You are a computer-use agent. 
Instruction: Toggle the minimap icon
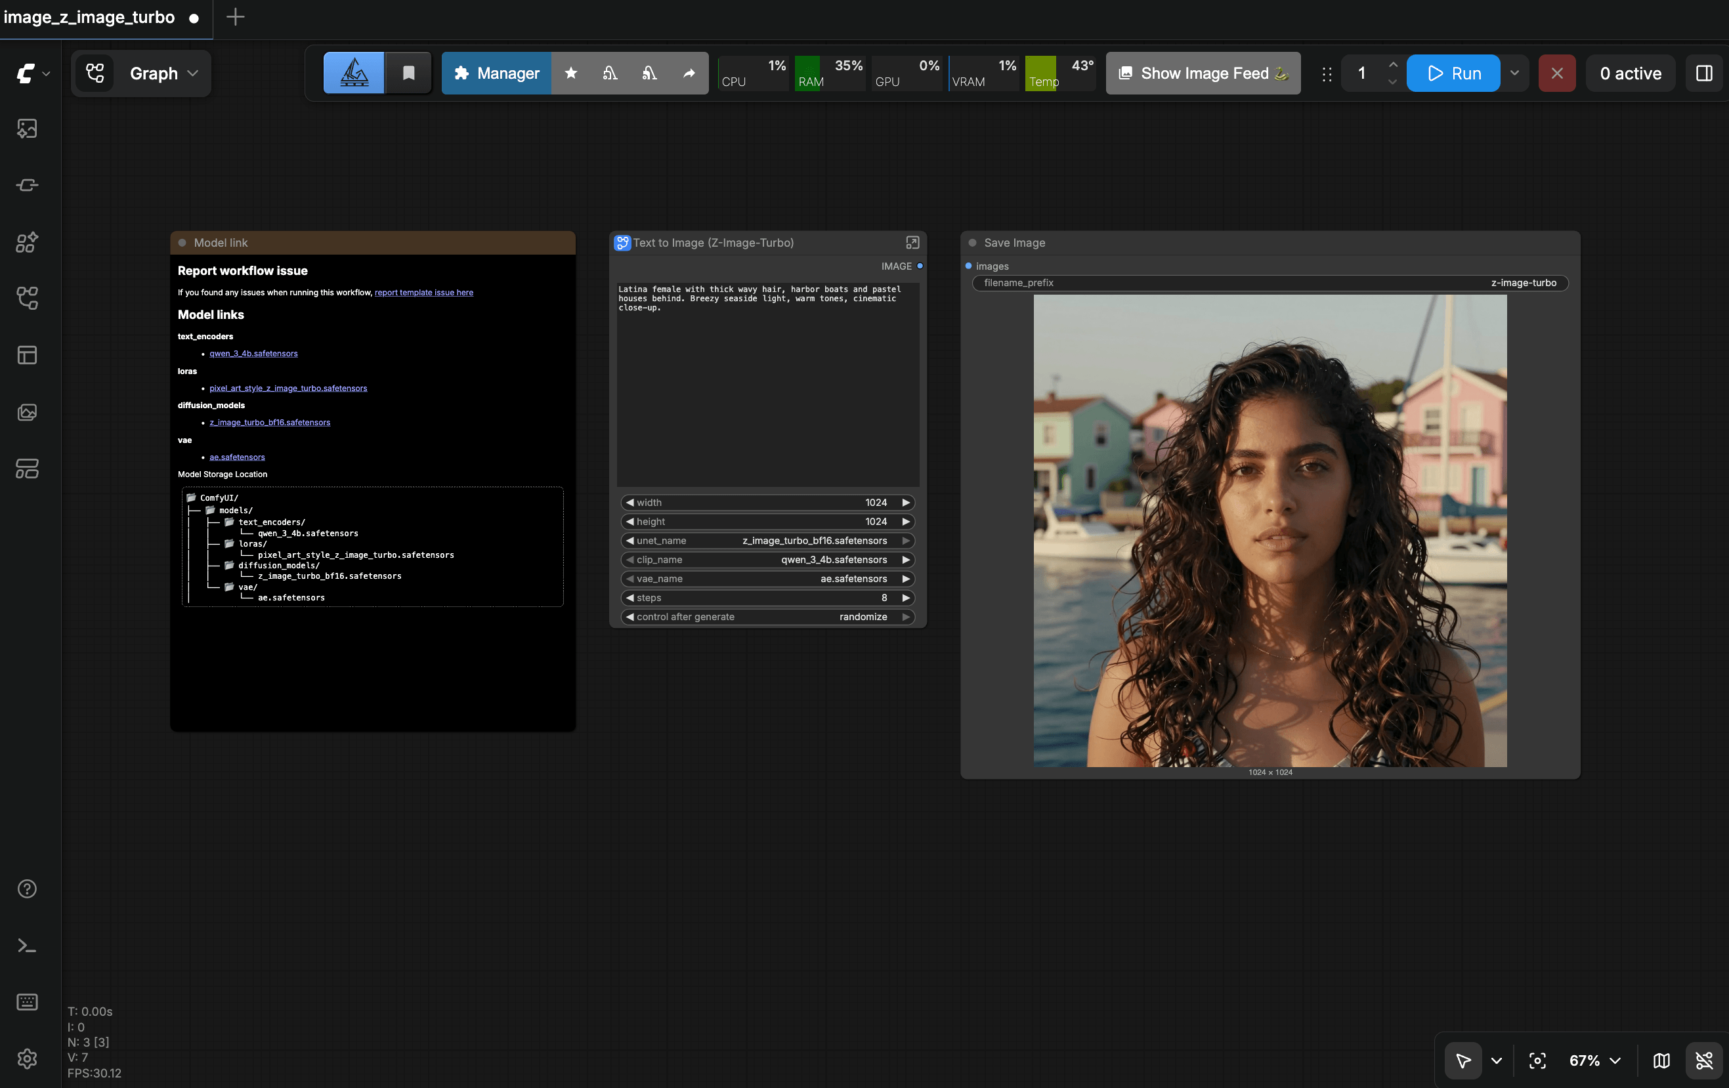coord(1661,1060)
